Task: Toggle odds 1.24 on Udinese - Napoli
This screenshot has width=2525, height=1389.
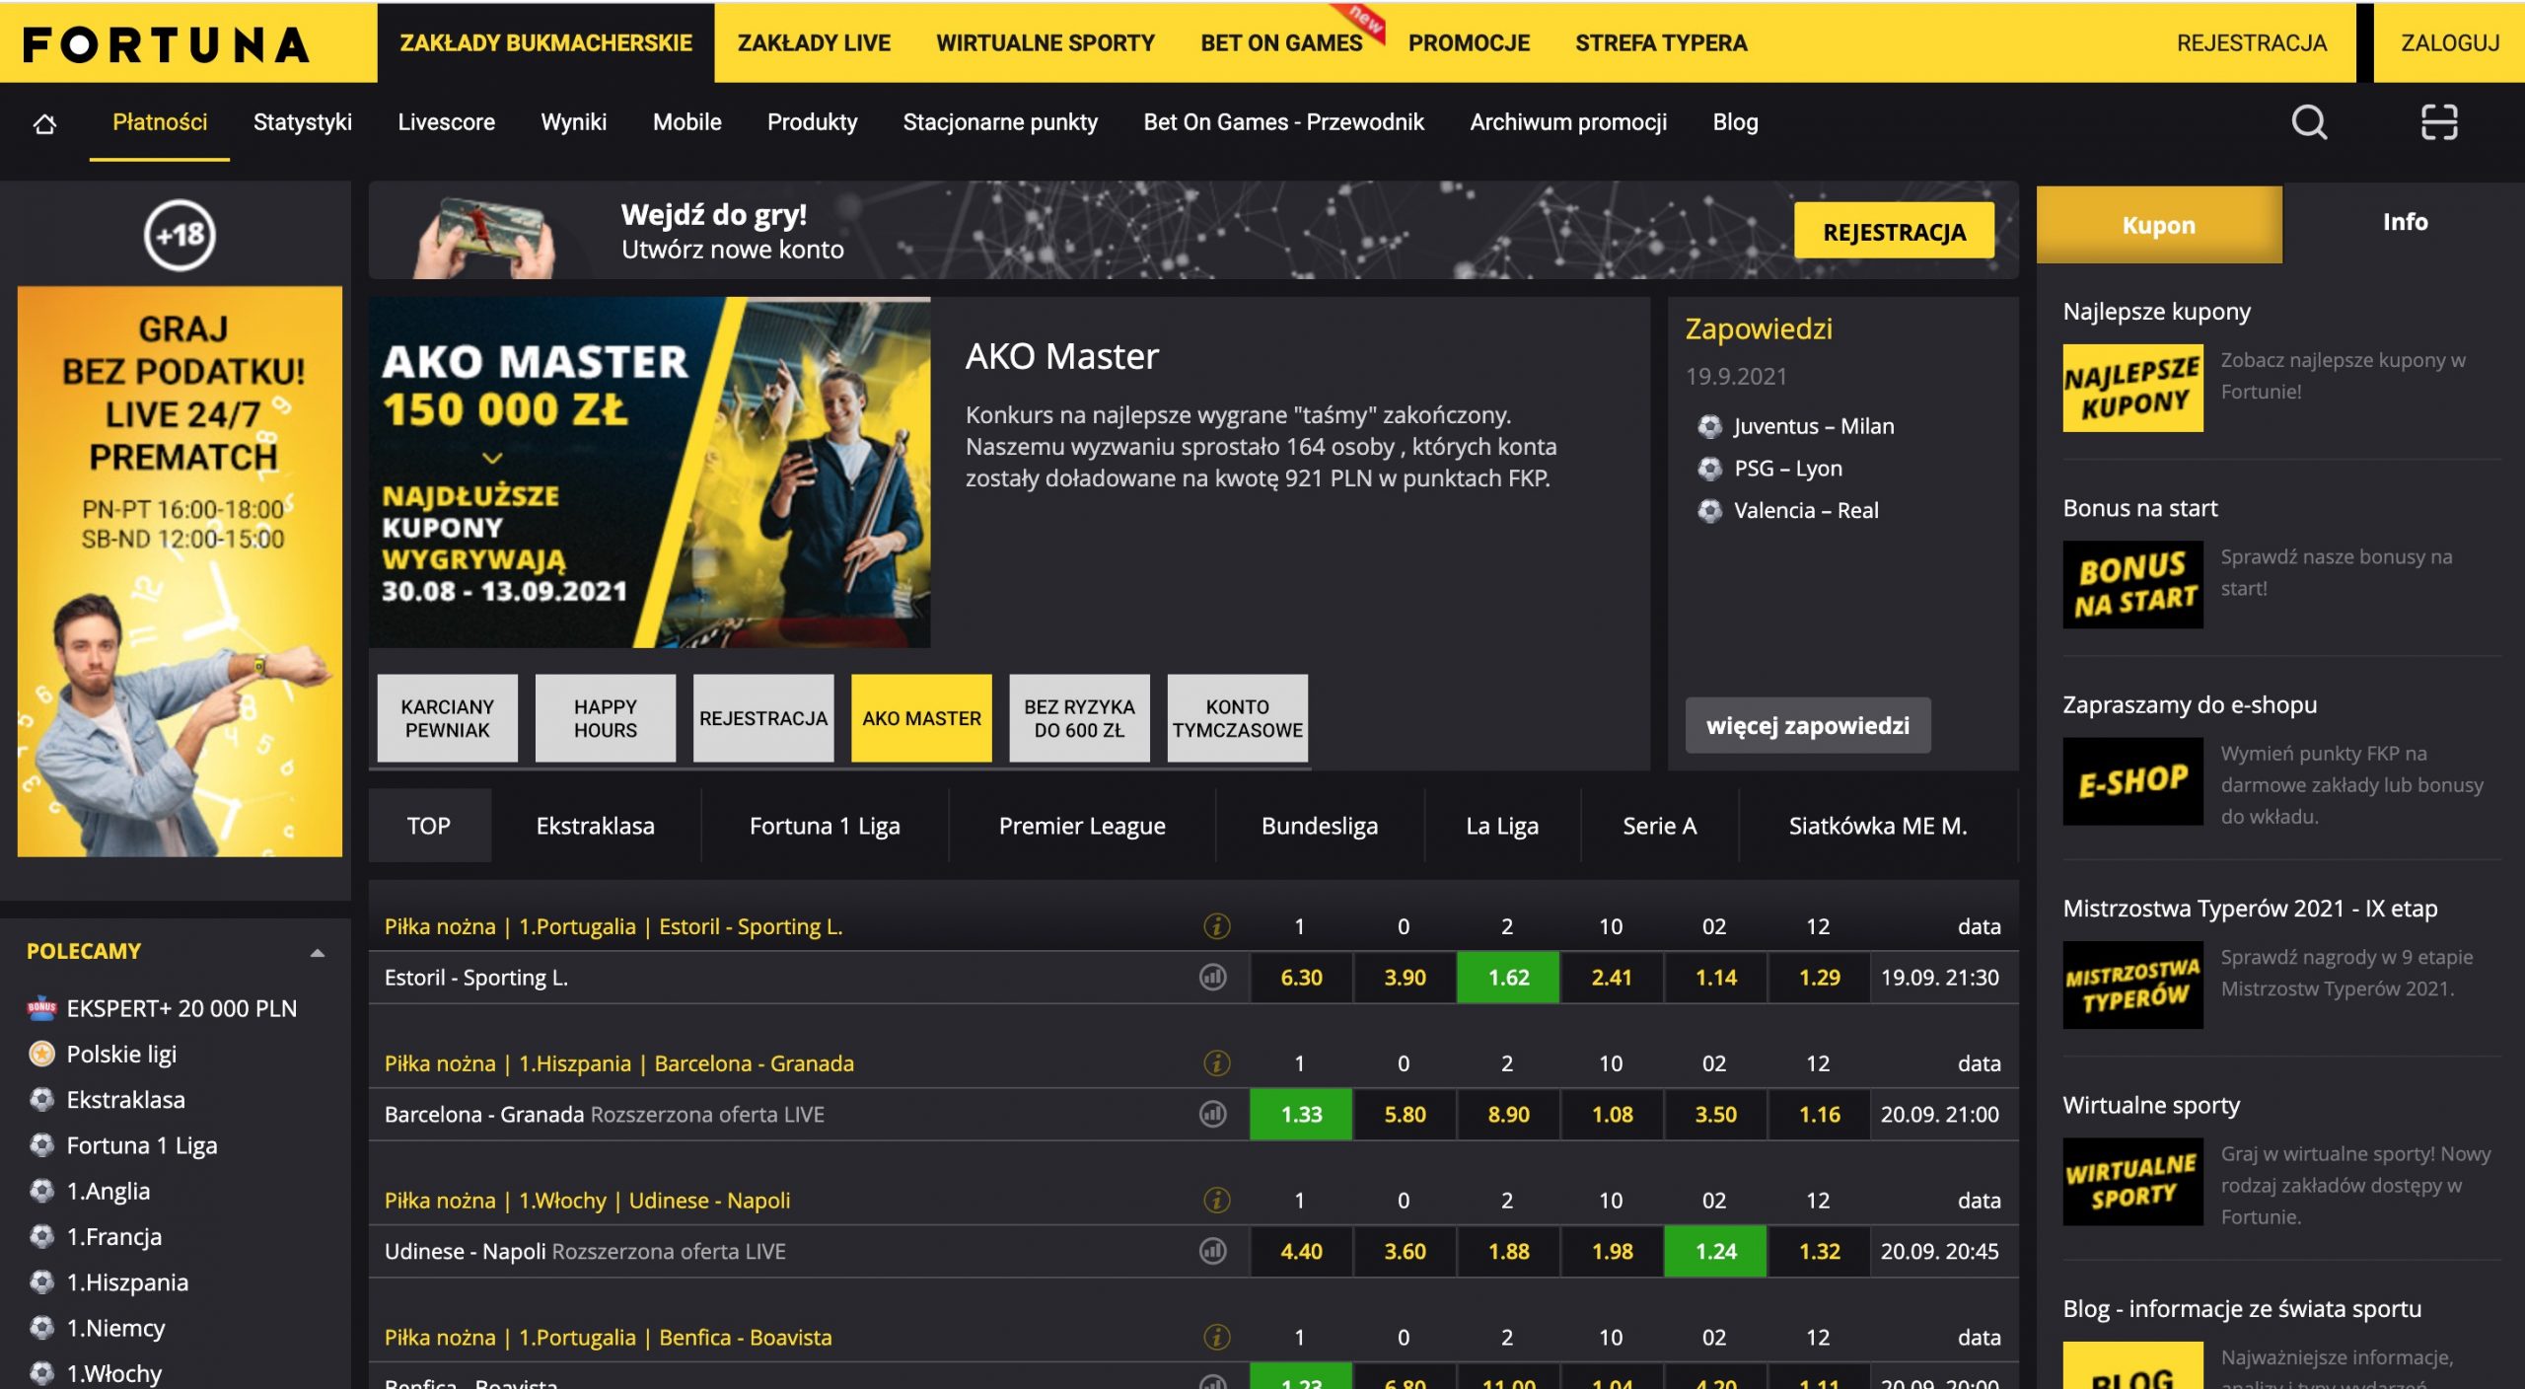Action: [x=1714, y=1251]
